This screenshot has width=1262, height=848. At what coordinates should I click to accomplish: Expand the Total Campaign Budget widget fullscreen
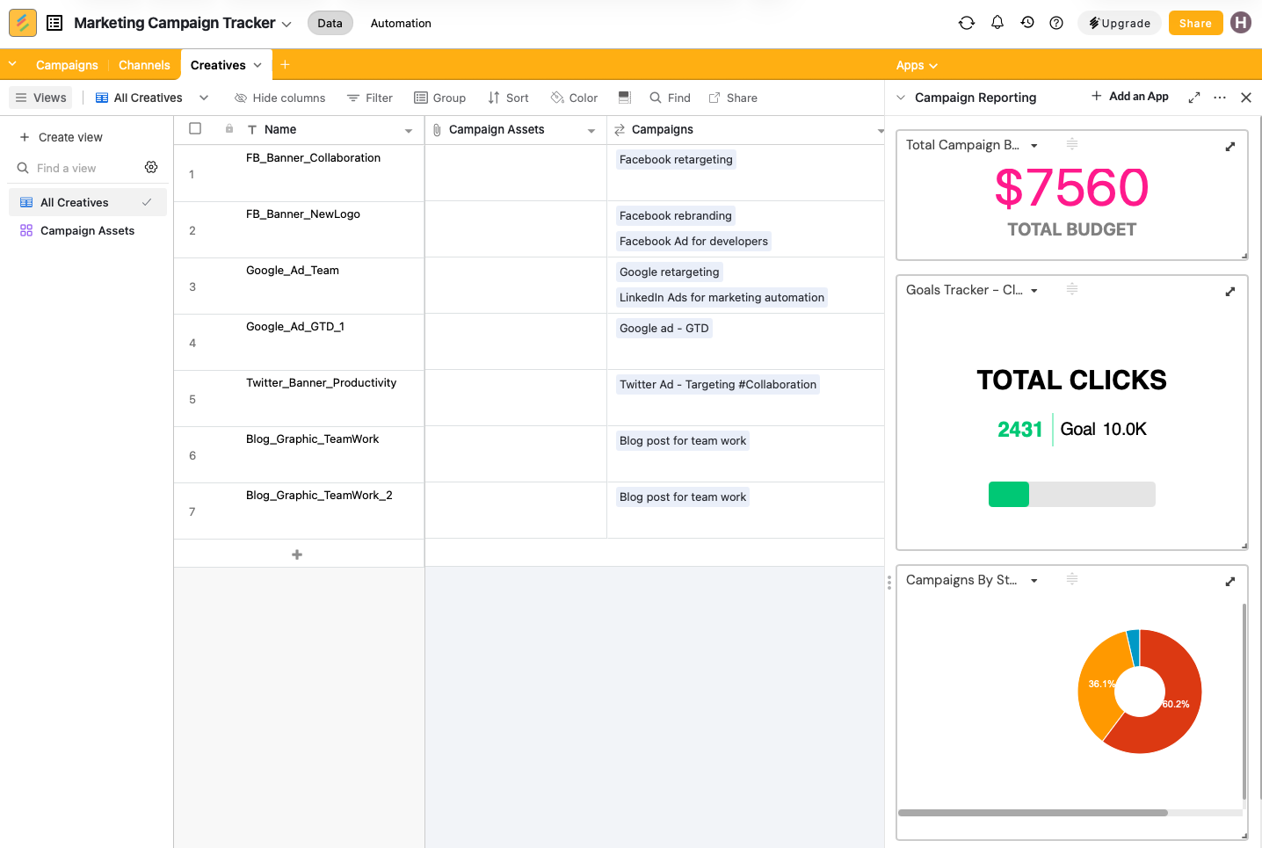[x=1229, y=146]
